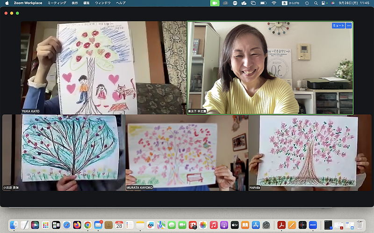Click the ミュート button on the highlighted video tile
The image size is (374, 233).
(338, 26)
